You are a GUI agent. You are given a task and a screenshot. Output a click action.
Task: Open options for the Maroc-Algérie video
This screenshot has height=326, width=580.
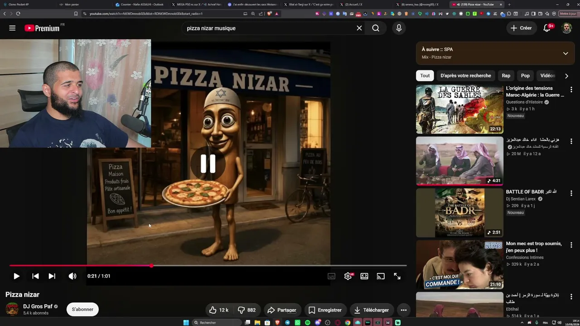click(571, 90)
